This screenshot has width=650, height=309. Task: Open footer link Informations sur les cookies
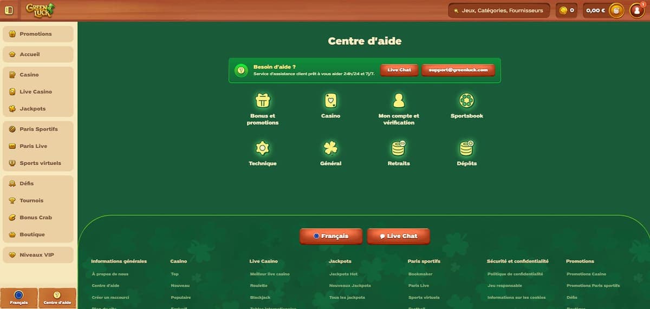[x=517, y=298]
